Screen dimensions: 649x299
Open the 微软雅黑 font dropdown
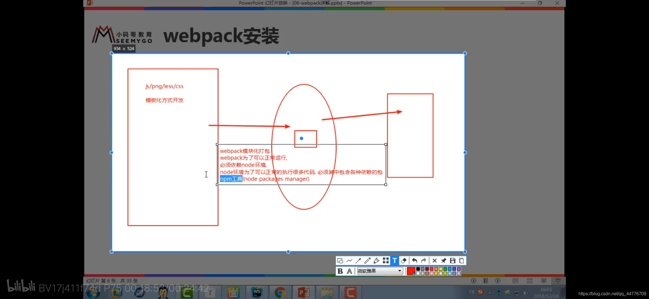[x=400, y=271]
